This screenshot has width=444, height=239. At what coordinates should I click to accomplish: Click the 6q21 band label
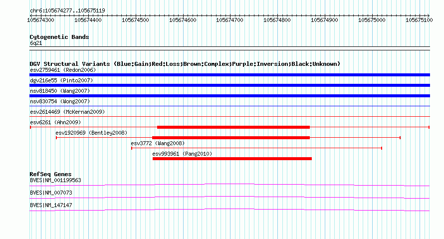pyautogui.click(x=36, y=43)
